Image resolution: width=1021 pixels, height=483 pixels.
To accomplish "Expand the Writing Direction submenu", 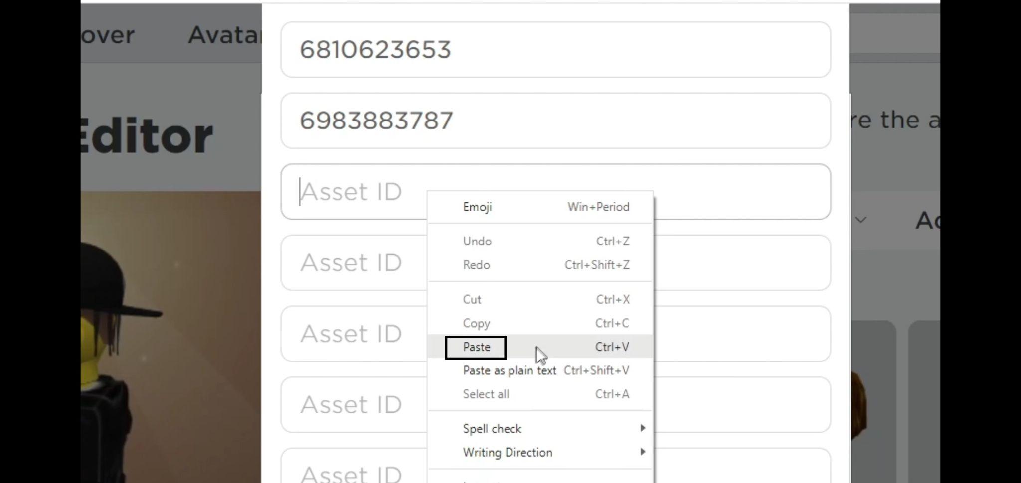I will (540, 452).
